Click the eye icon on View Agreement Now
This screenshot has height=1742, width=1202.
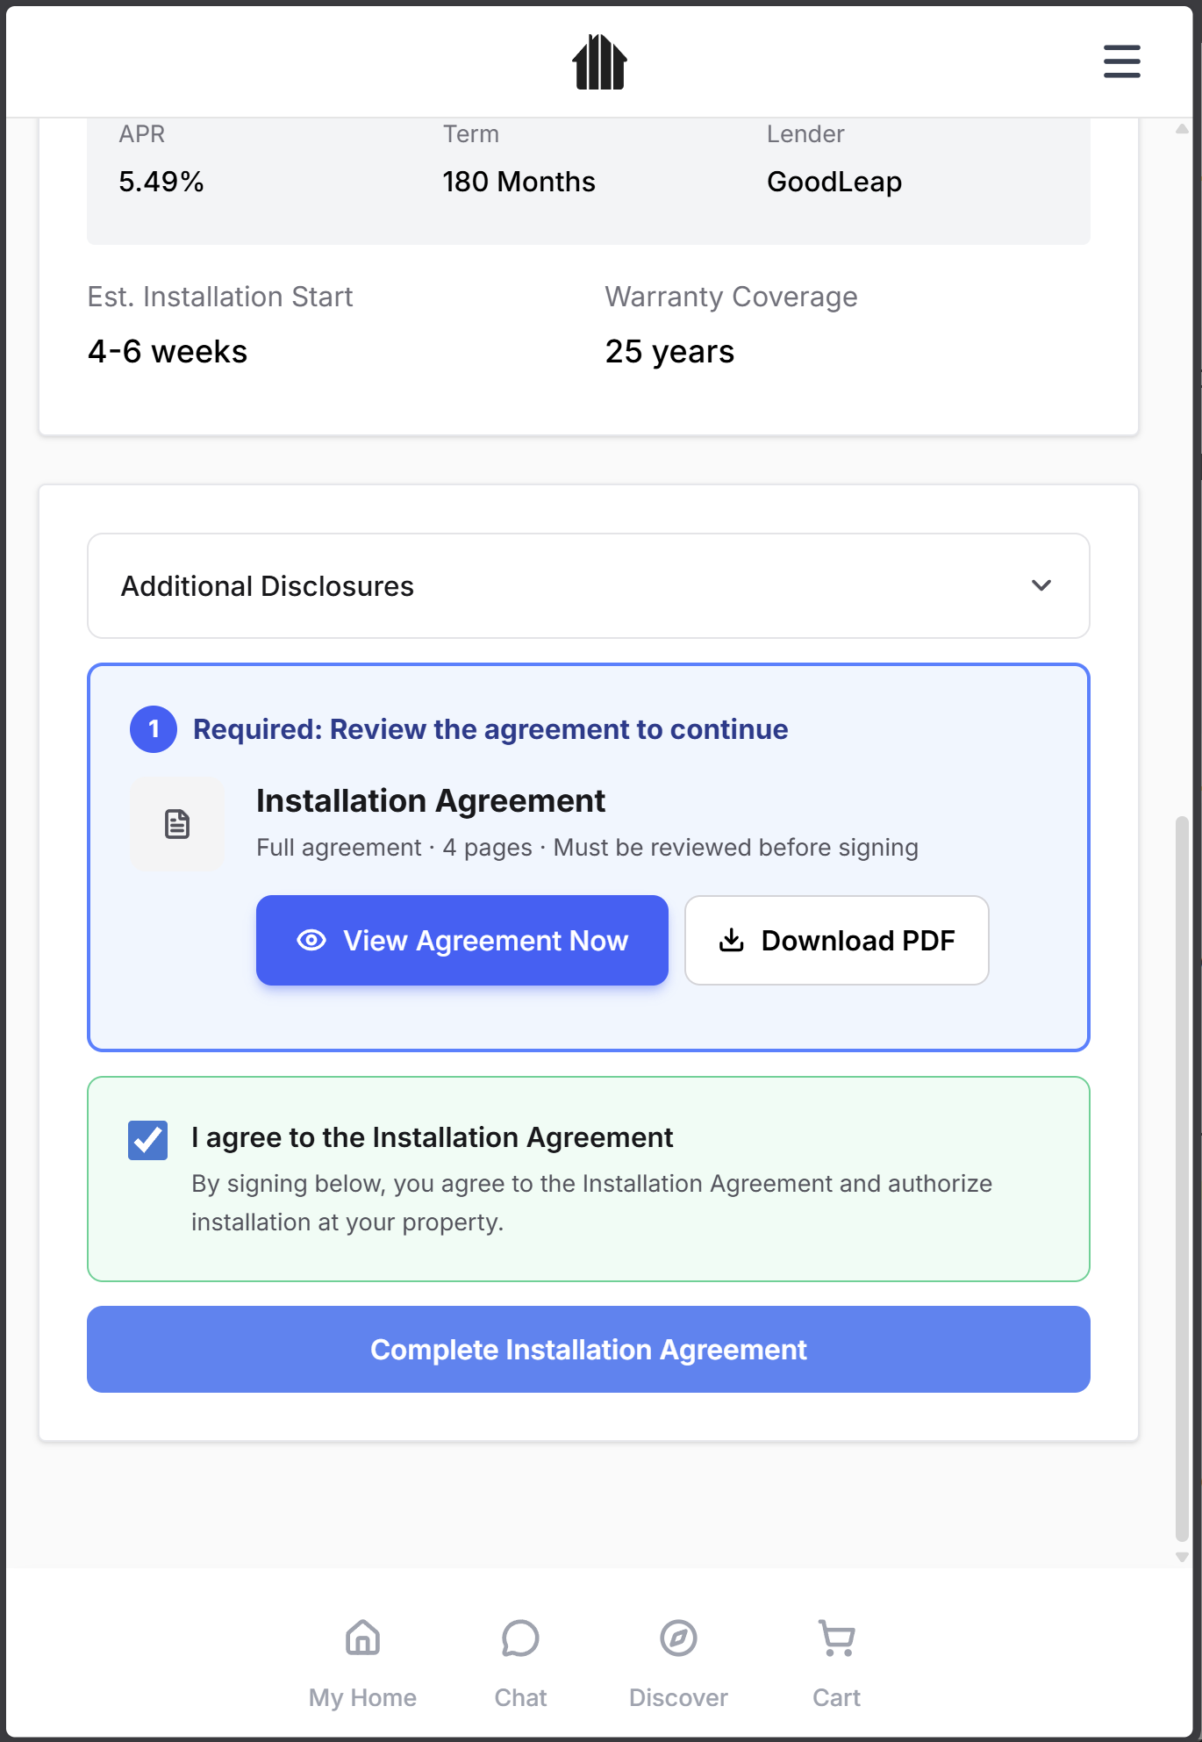point(311,941)
